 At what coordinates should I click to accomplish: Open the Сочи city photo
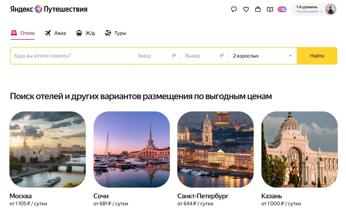click(x=131, y=150)
